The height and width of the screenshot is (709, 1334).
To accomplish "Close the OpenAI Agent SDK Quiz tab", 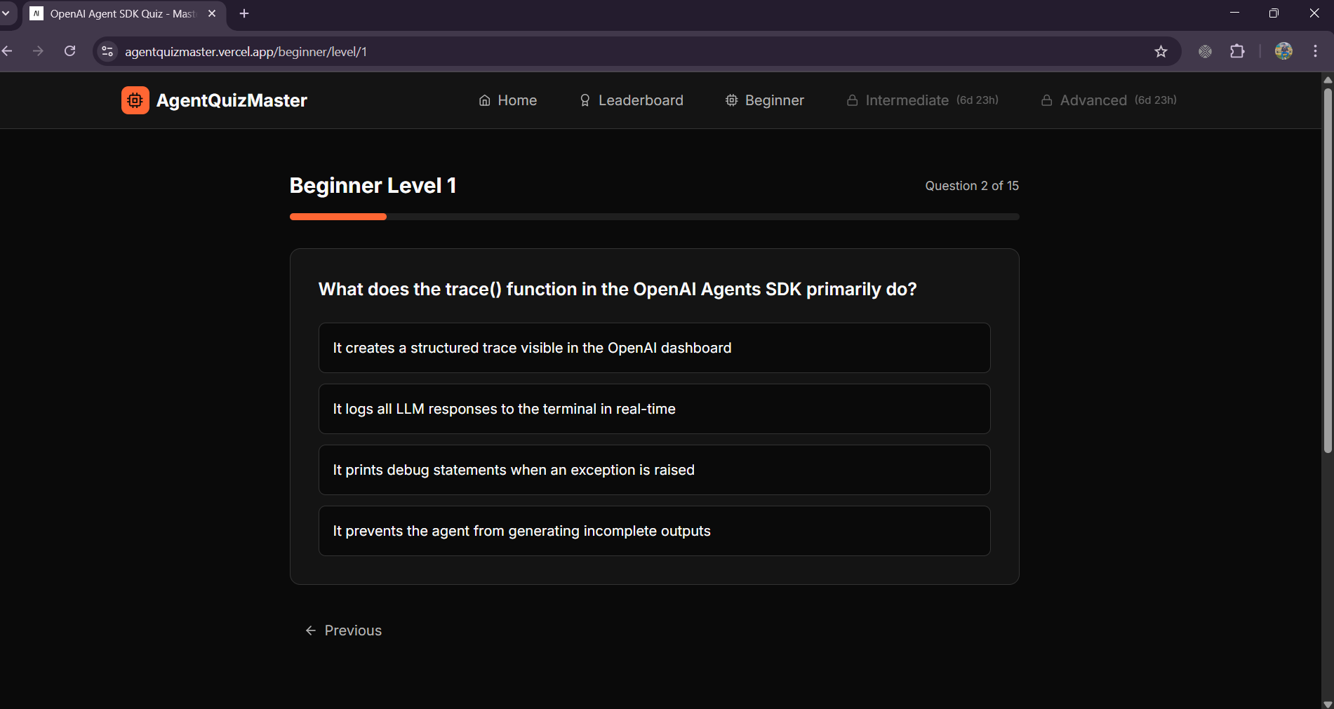I will click(x=212, y=13).
